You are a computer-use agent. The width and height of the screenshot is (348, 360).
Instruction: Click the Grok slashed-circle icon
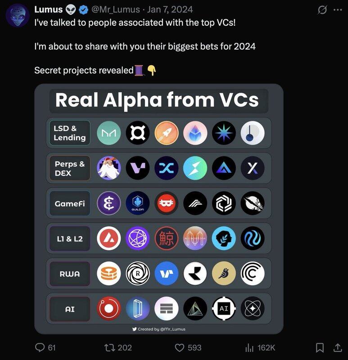322,10
